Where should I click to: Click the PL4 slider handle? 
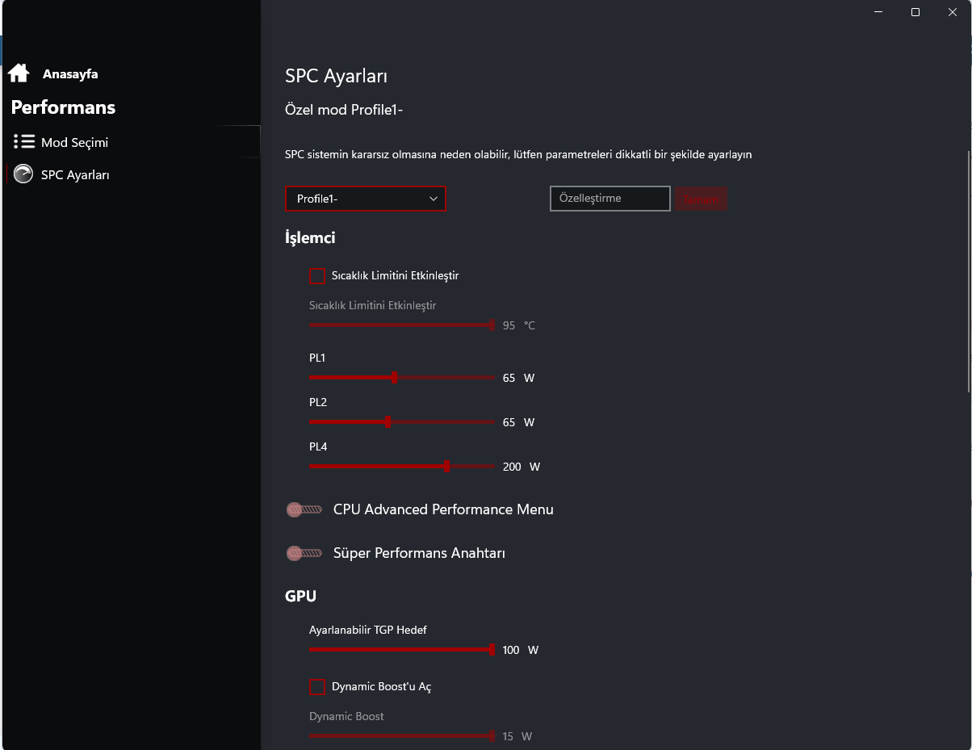[x=446, y=467]
